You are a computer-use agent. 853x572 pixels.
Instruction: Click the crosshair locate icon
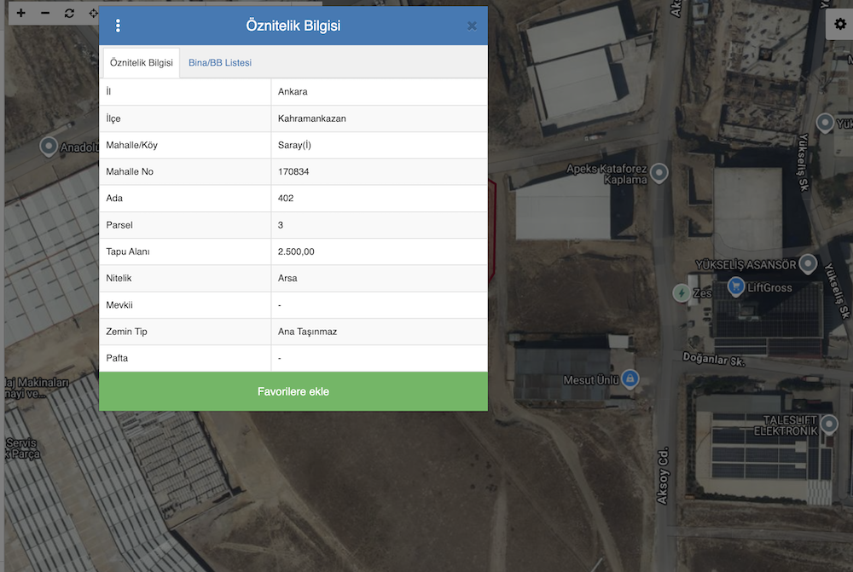(x=94, y=13)
